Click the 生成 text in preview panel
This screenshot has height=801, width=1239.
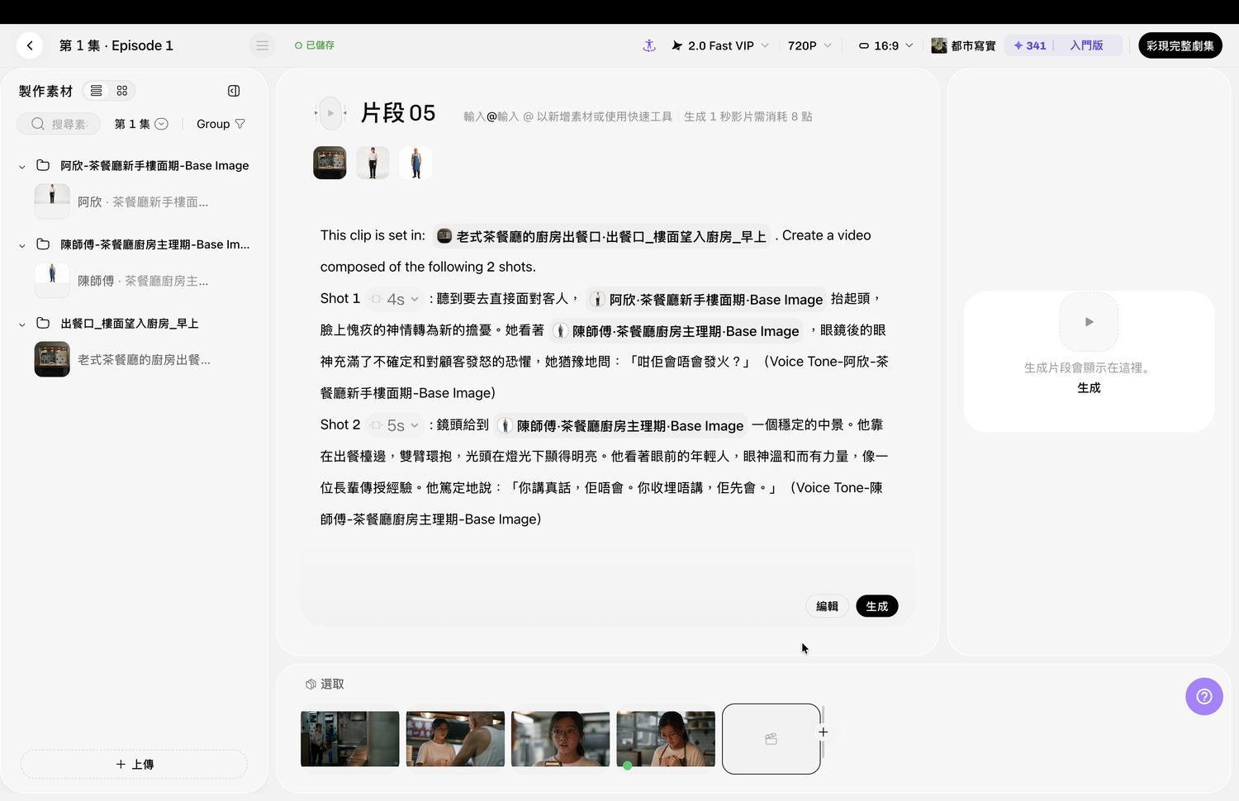pos(1089,387)
